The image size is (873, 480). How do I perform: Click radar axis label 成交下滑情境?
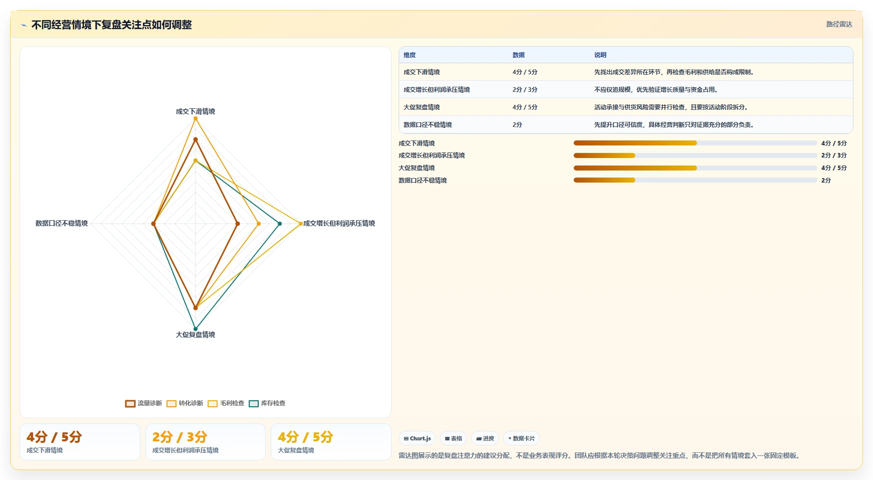196,111
